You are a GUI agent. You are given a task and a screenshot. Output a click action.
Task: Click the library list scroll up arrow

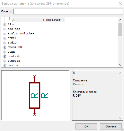tap(120, 20)
